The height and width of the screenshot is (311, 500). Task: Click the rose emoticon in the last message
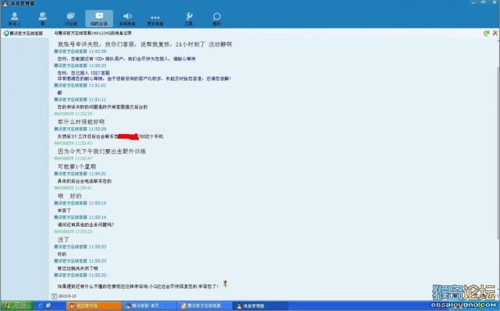pyautogui.click(x=225, y=284)
